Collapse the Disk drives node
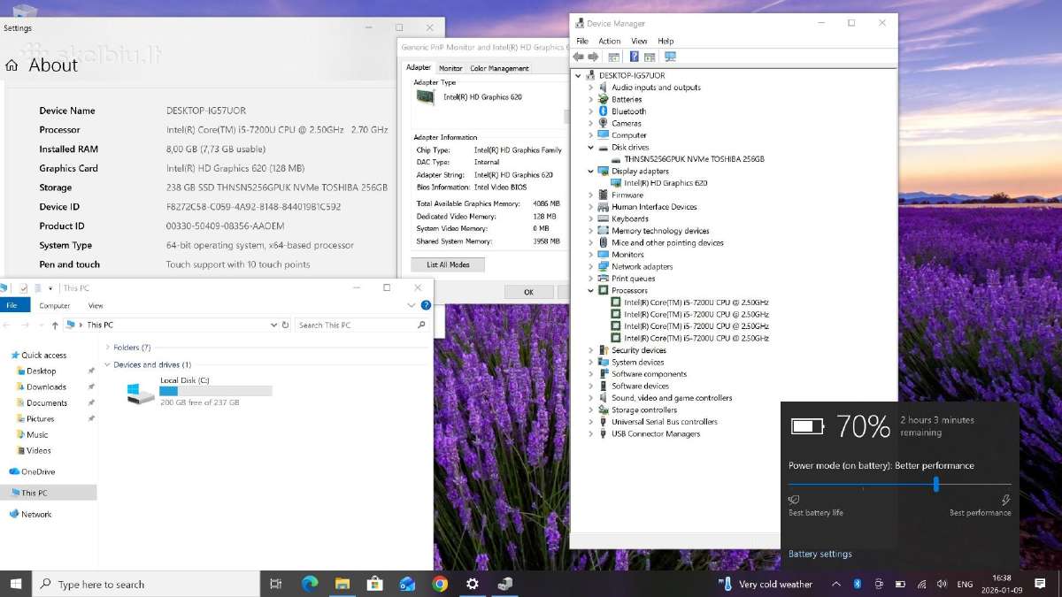The height and width of the screenshot is (597, 1062). point(591,148)
